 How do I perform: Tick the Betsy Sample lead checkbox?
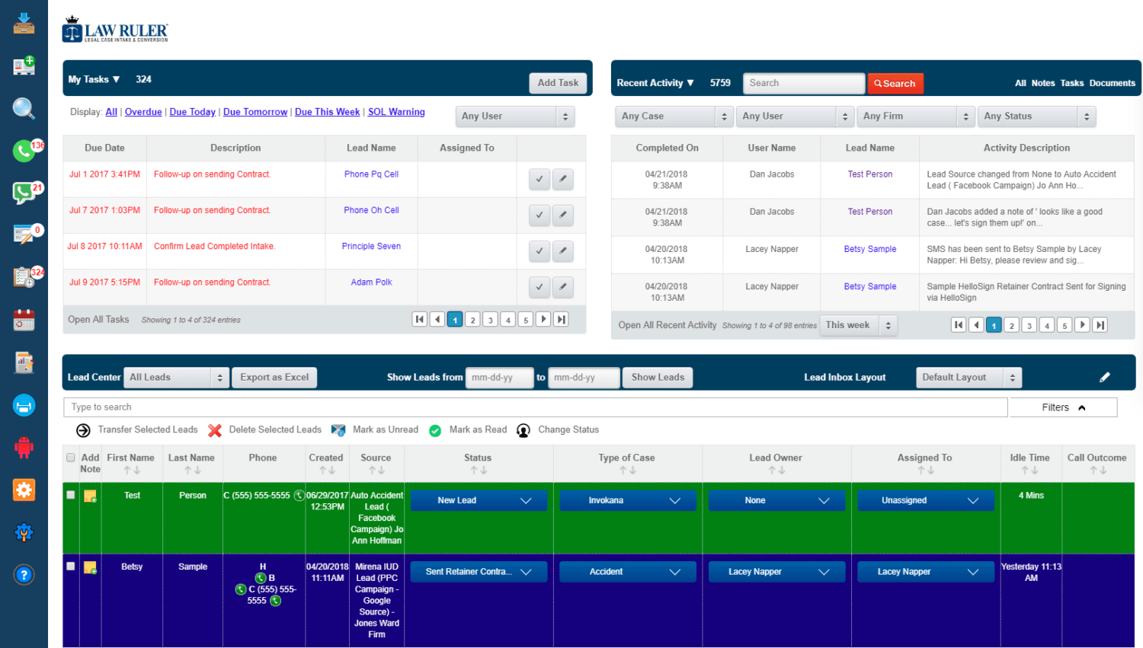[x=71, y=567]
